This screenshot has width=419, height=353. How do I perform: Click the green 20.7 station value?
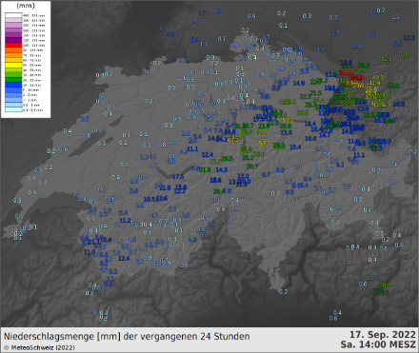pos(252,167)
